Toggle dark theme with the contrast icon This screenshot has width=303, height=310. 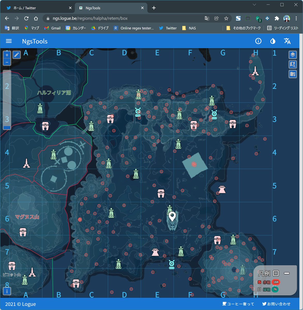pos(273,41)
